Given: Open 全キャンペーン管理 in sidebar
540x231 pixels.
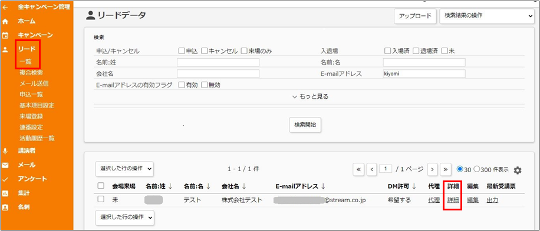Looking at the screenshot, I should point(44,7).
